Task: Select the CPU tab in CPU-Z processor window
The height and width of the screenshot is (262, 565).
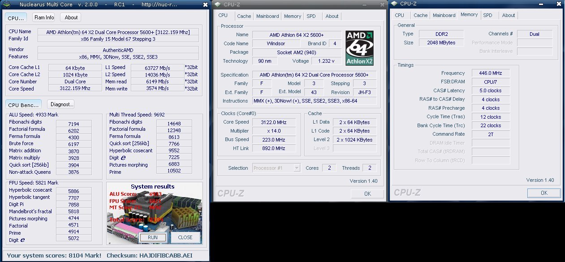Action: click(223, 15)
